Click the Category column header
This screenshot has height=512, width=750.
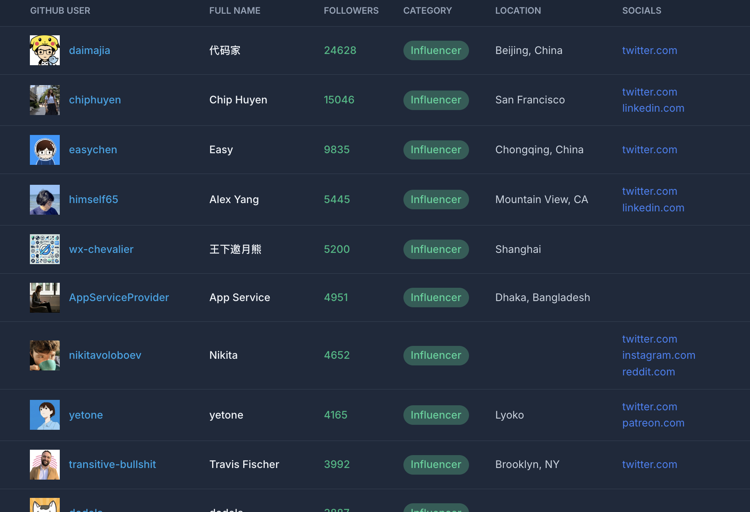427,11
